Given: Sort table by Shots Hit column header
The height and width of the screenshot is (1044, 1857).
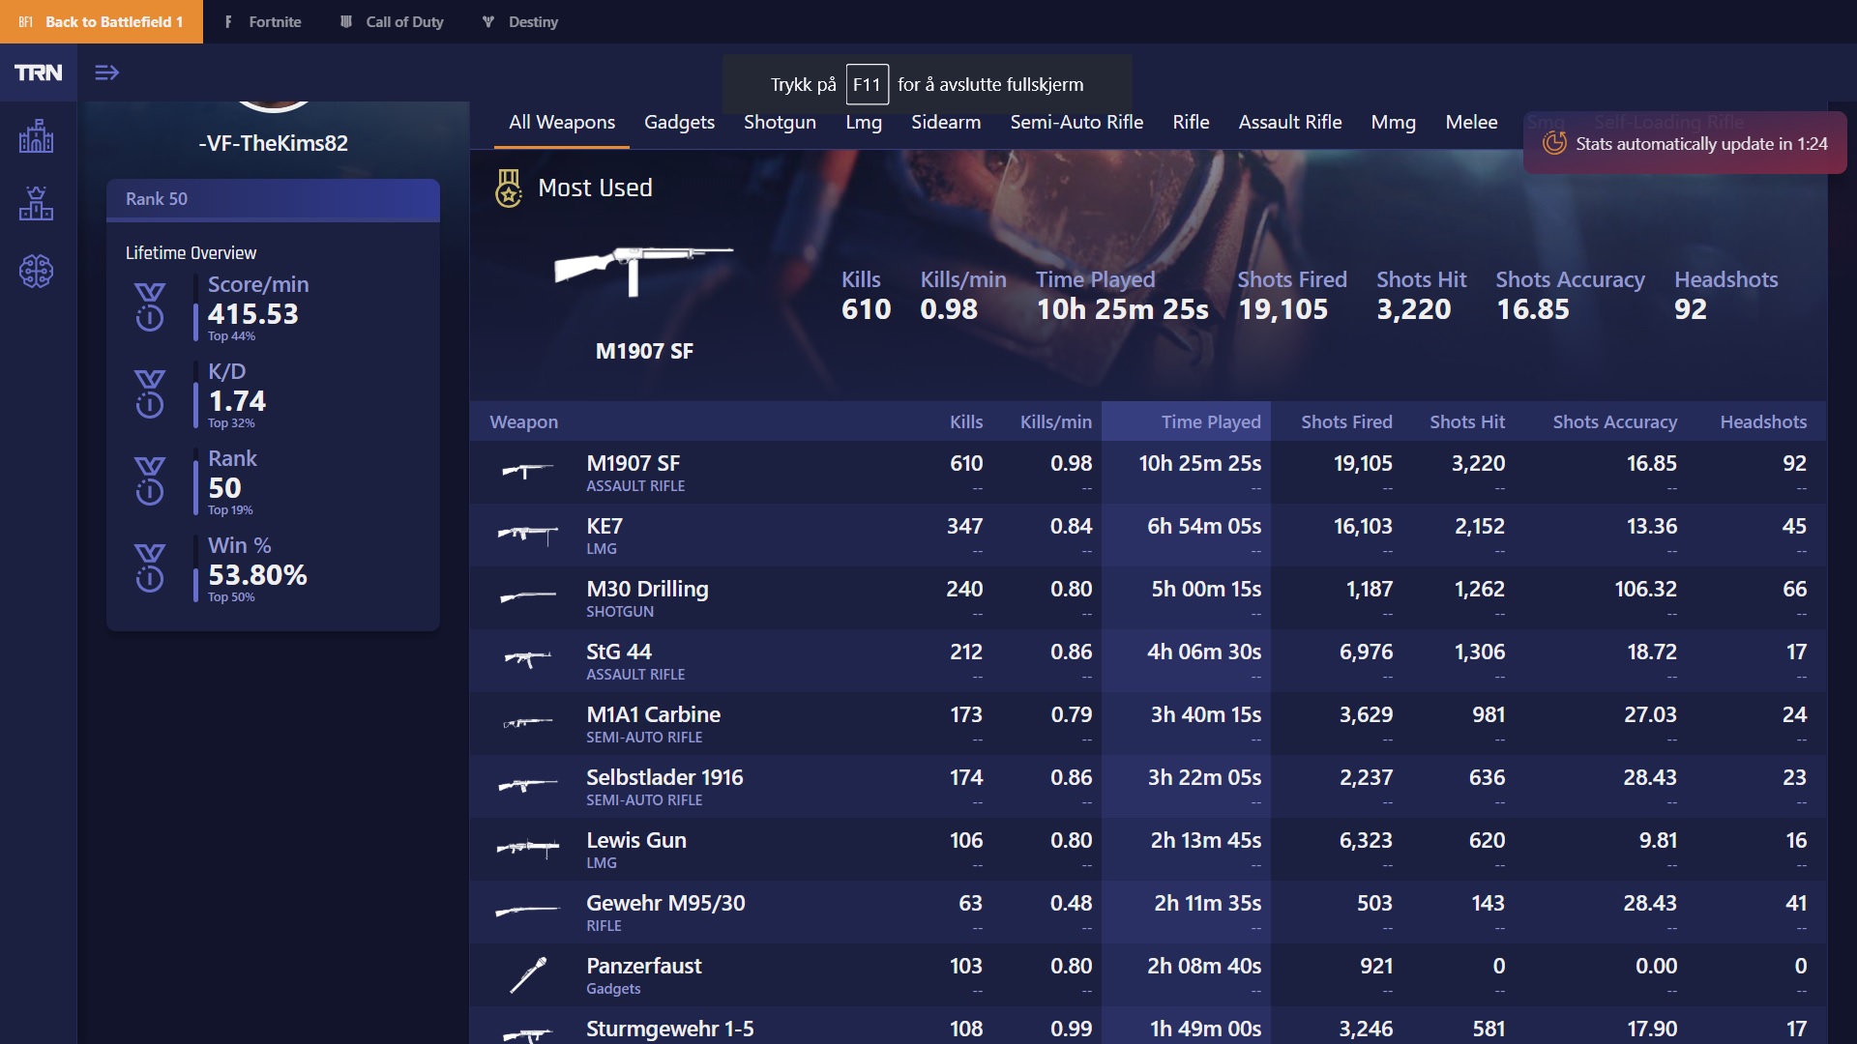Looking at the screenshot, I should pos(1467,421).
